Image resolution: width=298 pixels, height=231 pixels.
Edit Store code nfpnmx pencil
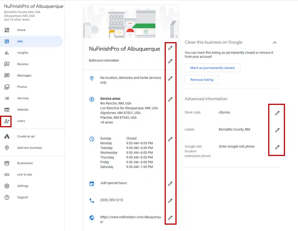(x=277, y=113)
